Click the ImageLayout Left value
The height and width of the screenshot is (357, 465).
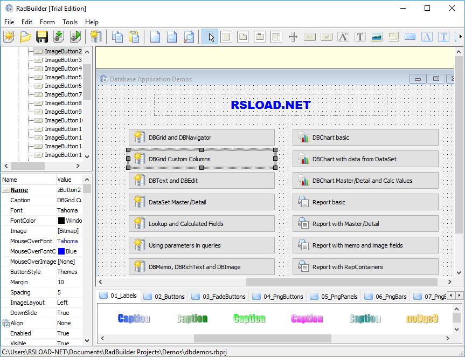(x=63, y=303)
